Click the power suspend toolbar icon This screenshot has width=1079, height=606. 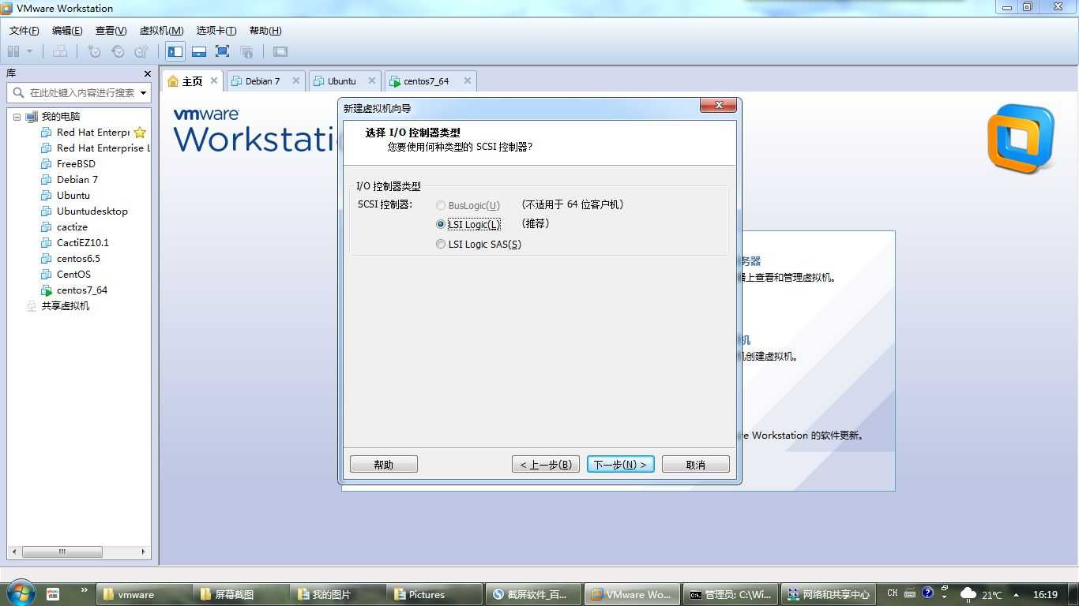pyautogui.click(x=13, y=51)
